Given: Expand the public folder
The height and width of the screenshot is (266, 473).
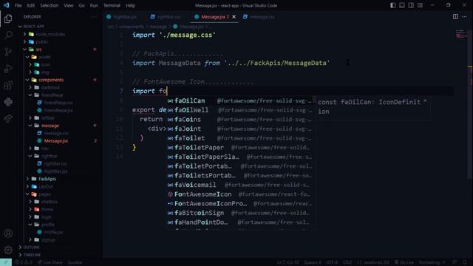Looking at the screenshot, I should 24,41.
